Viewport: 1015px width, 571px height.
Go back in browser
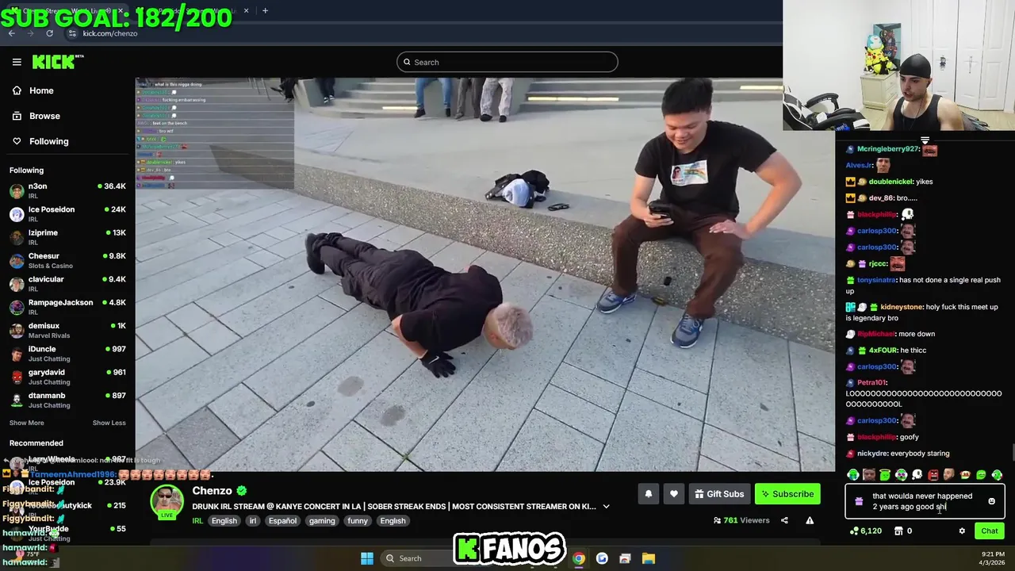11,33
